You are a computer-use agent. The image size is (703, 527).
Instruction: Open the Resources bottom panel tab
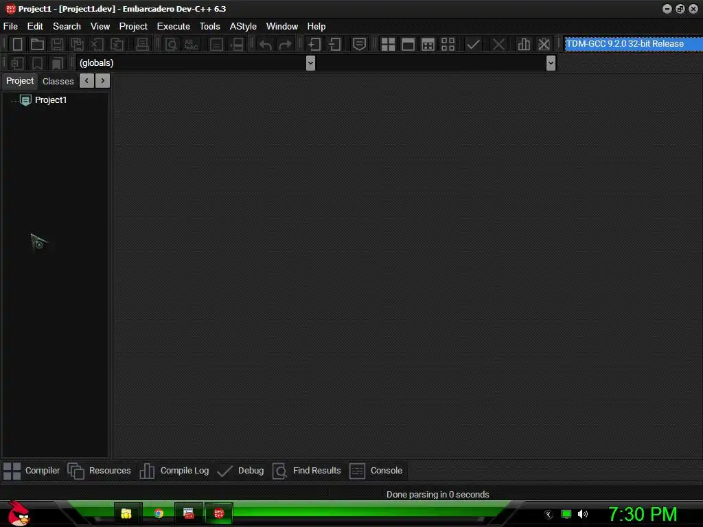pos(99,471)
